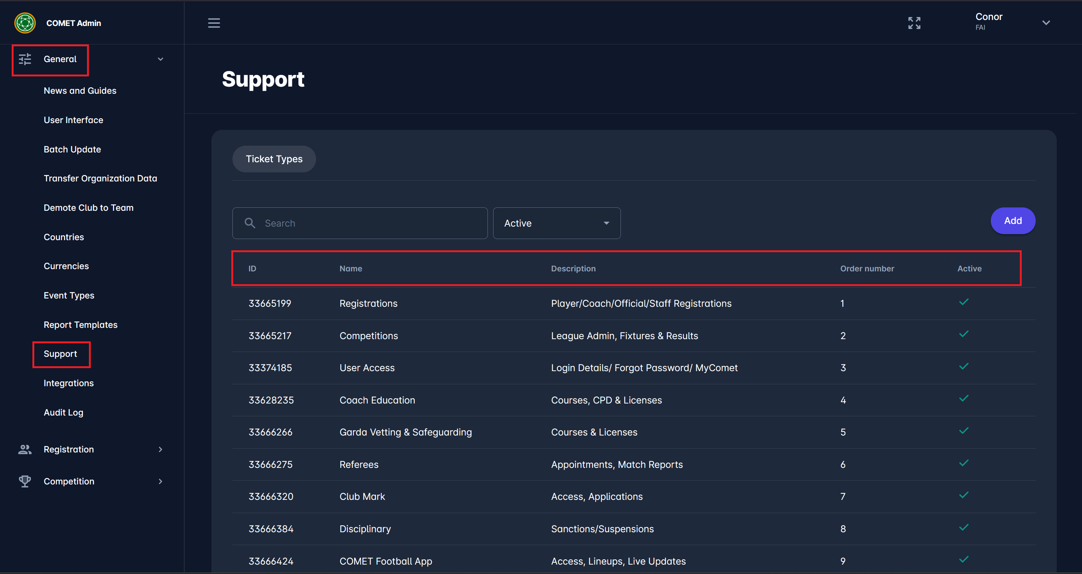Sort by Order number column header
Image resolution: width=1082 pixels, height=574 pixels.
(867, 268)
